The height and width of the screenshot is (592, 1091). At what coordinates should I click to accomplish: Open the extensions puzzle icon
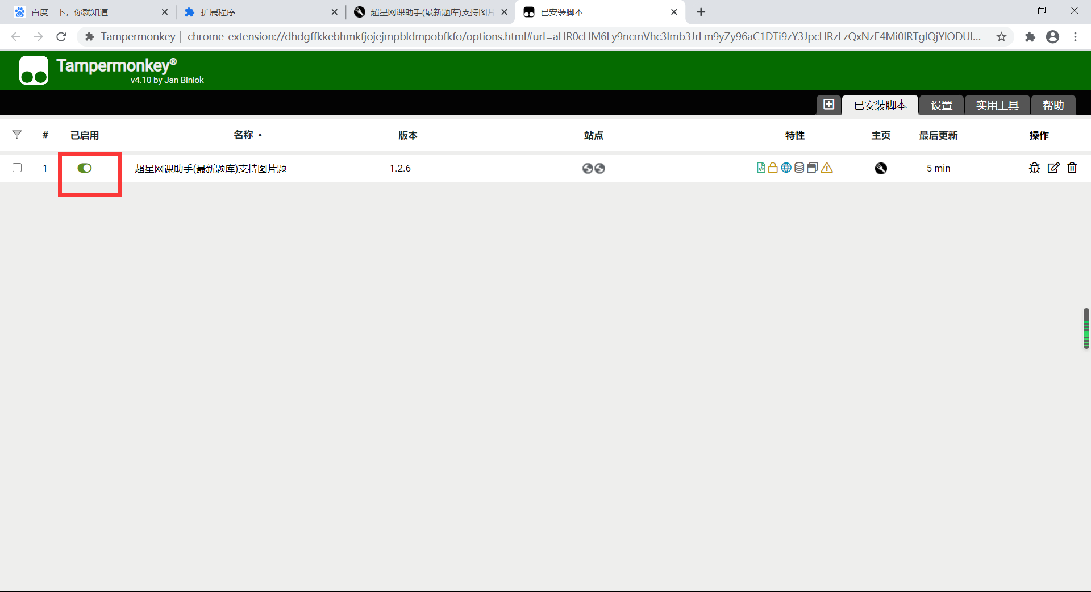click(1030, 37)
